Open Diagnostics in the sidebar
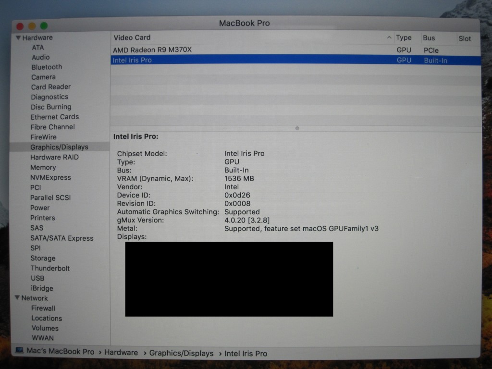Viewport: 492px width, 369px height. coord(49,97)
